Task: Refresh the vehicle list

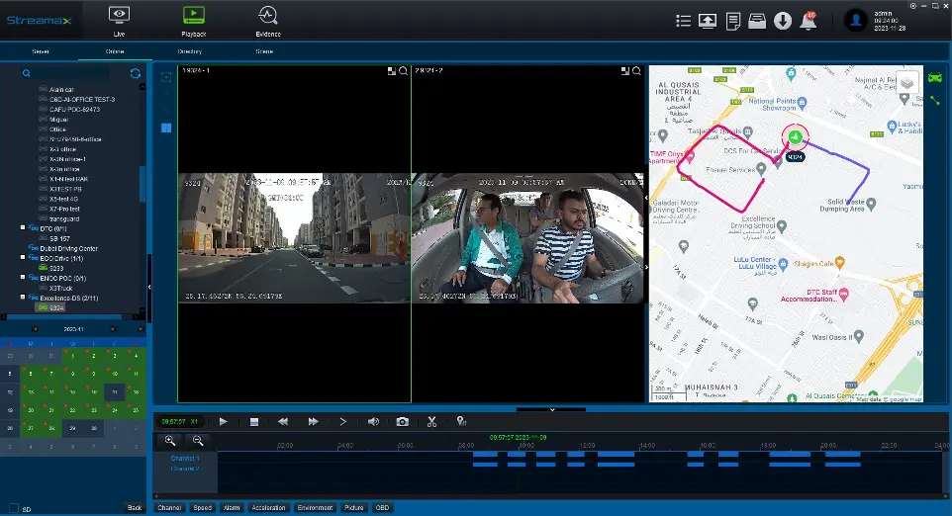Action: pyautogui.click(x=136, y=73)
